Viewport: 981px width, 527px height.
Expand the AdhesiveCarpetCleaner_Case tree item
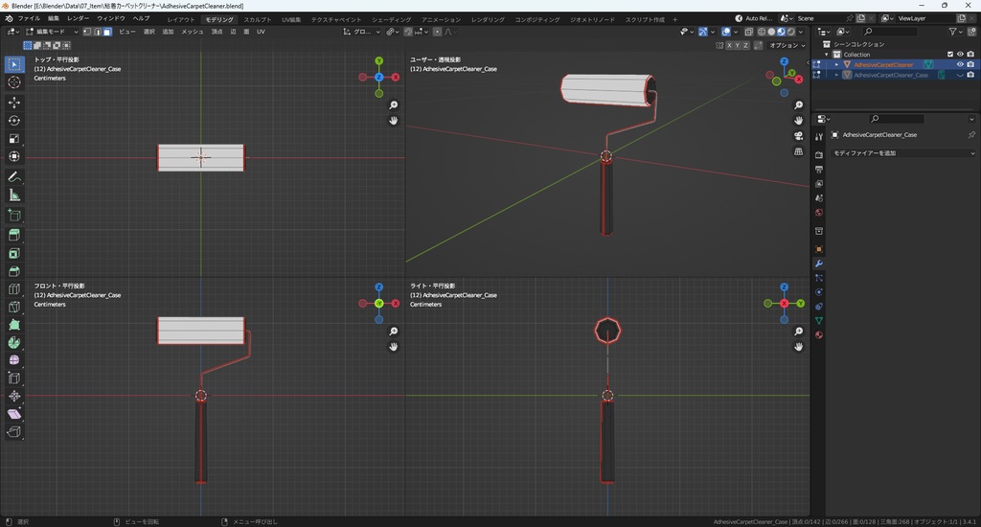(x=836, y=75)
